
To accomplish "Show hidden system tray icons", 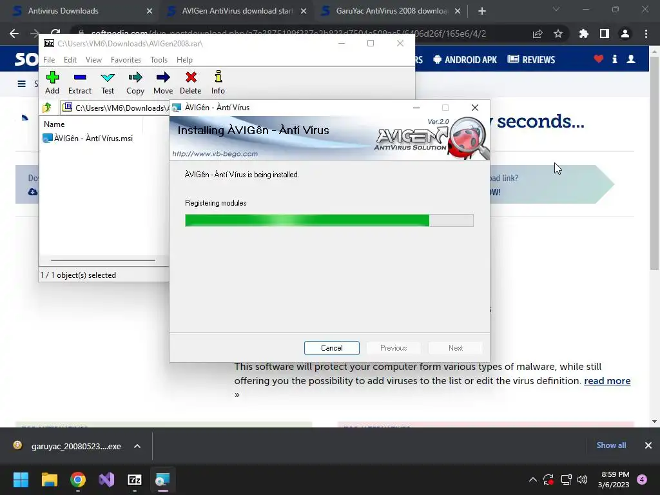I will pyautogui.click(x=533, y=480).
